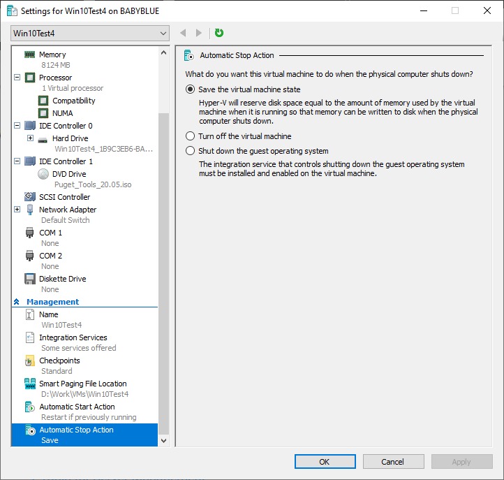Click the DVD Drive disc icon
Viewport: 504px width, 480px height.
(43, 174)
